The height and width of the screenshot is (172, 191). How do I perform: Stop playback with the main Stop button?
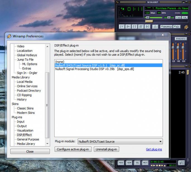tap(141, 27)
